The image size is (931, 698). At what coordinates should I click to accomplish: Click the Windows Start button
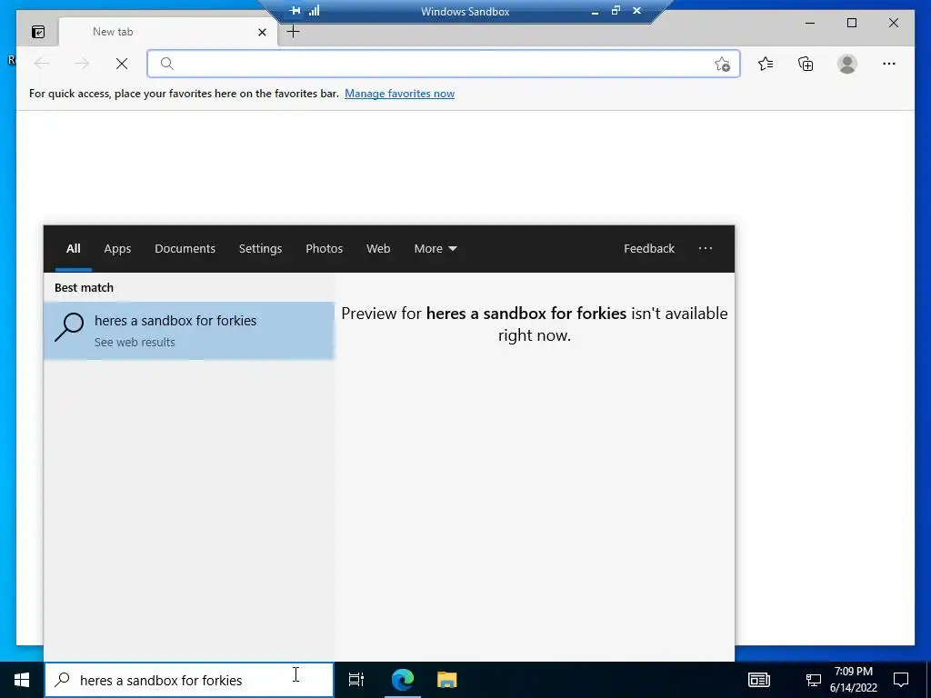coord(22,680)
